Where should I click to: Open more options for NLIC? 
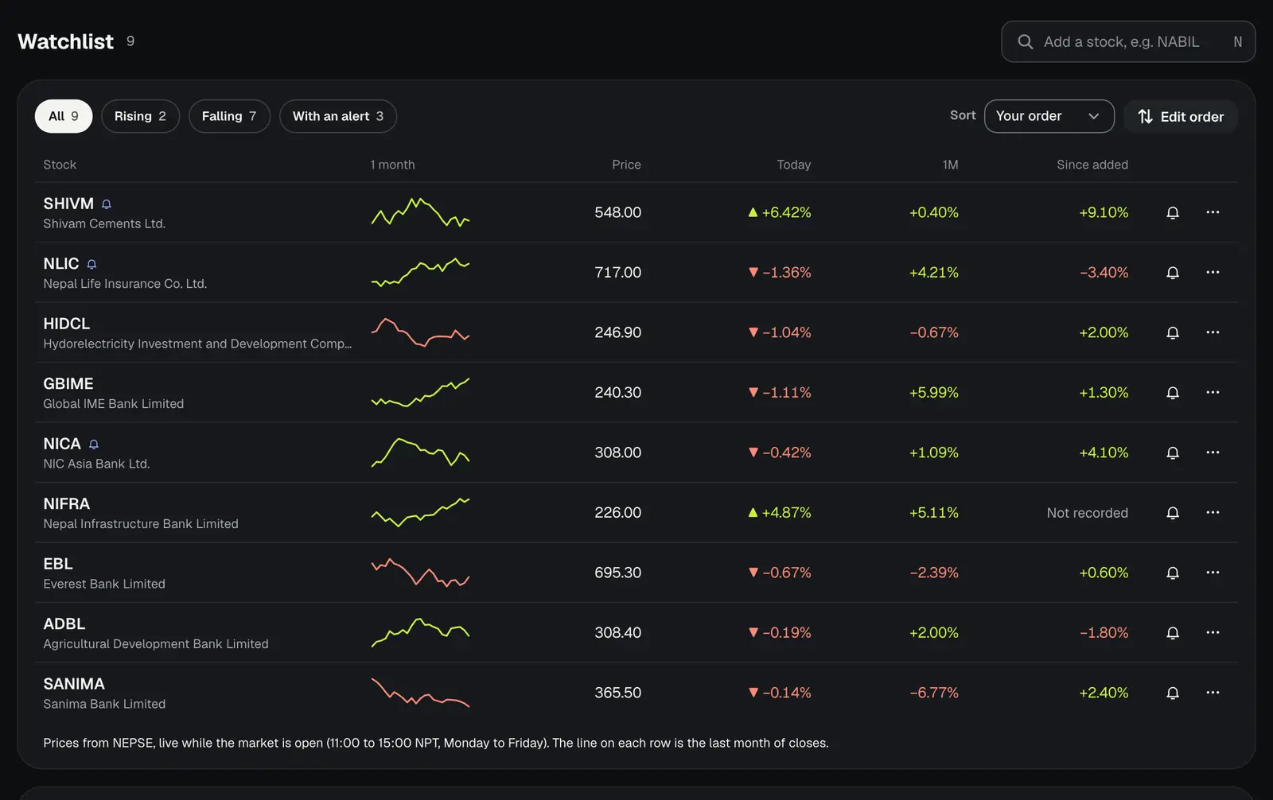point(1213,272)
